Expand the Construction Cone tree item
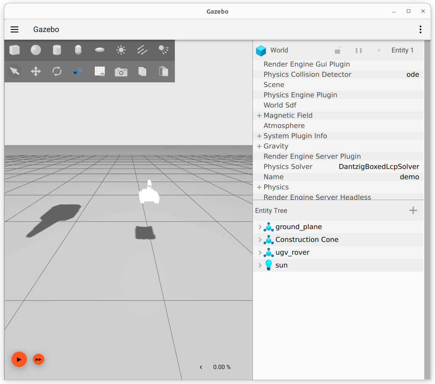 (260, 240)
